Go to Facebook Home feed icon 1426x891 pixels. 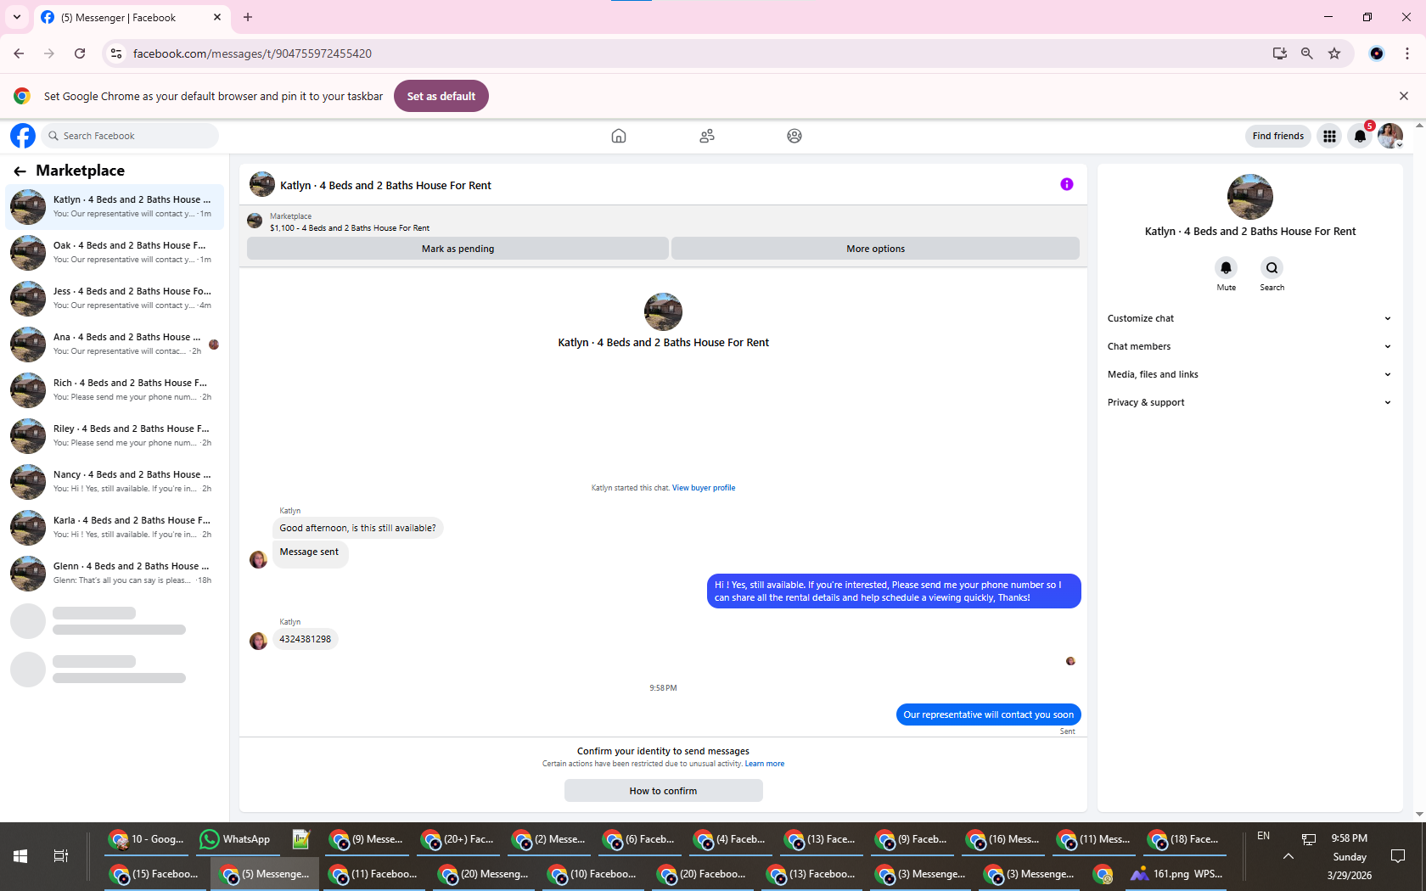(619, 136)
